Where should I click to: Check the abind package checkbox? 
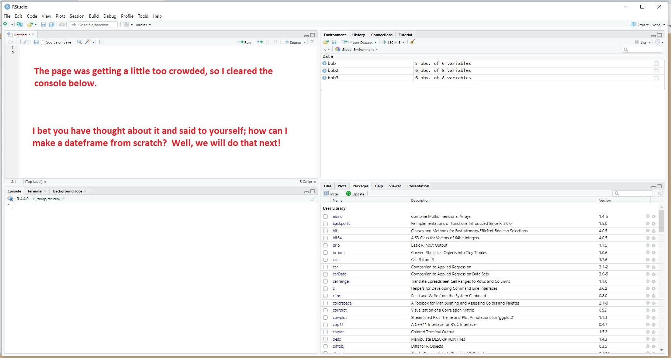[325, 216]
